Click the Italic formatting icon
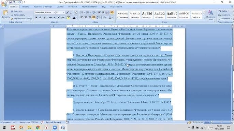Screen dimensions: 234x131 (x=40, y=18)
